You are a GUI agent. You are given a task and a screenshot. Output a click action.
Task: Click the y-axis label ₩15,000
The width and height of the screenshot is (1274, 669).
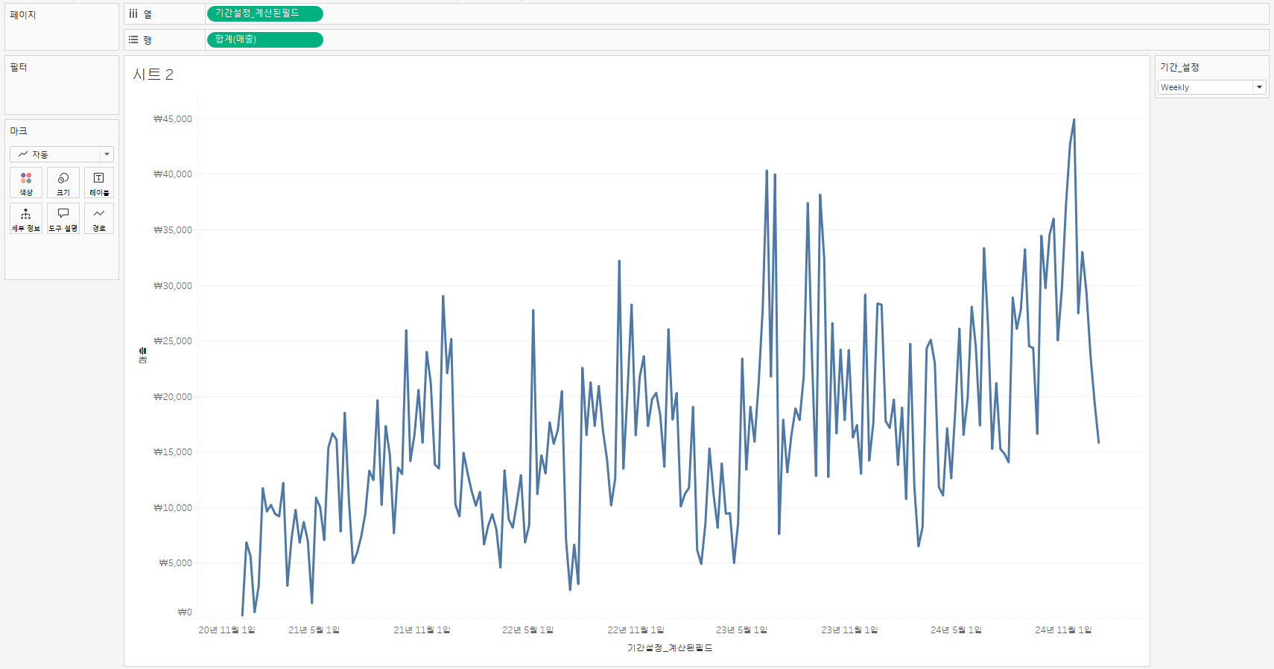173,452
